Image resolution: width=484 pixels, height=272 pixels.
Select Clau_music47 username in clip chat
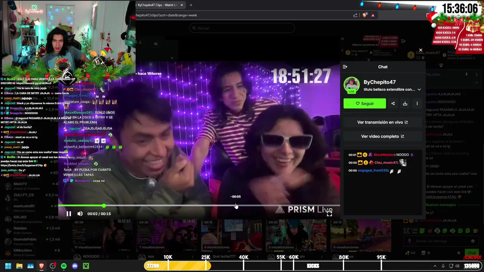click(x=386, y=163)
